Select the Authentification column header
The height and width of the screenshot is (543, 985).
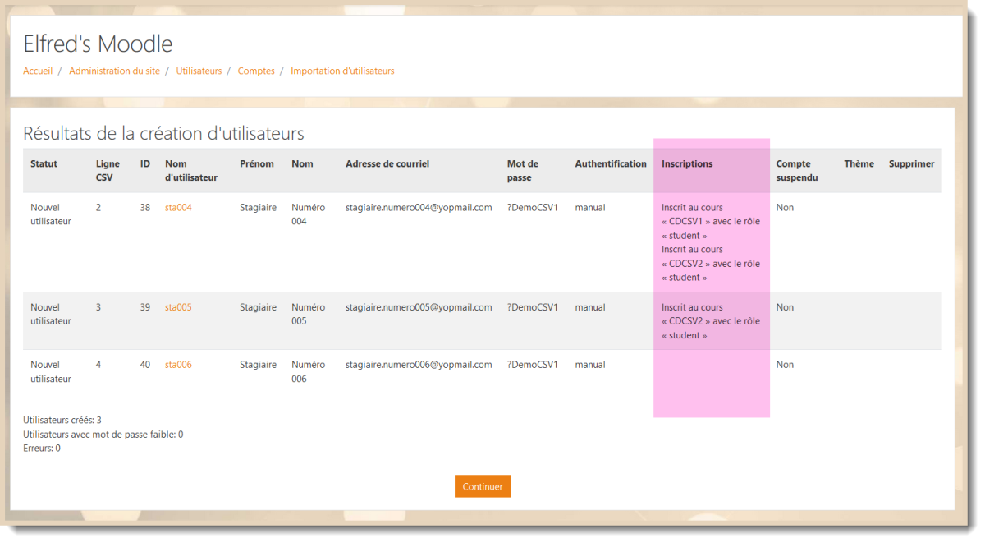pyautogui.click(x=611, y=164)
